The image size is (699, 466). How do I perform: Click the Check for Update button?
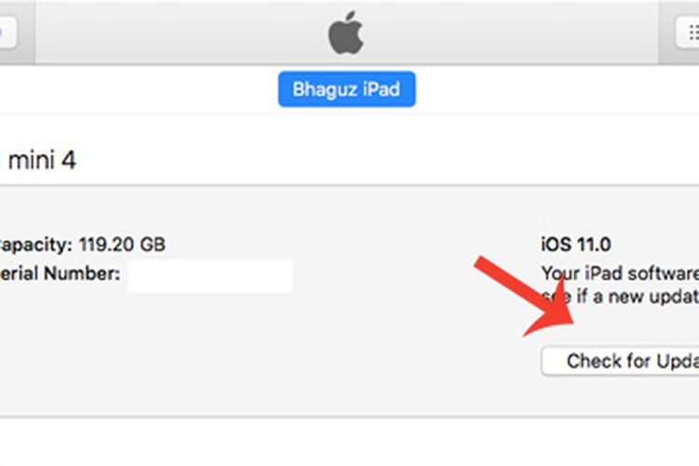(x=620, y=362)
